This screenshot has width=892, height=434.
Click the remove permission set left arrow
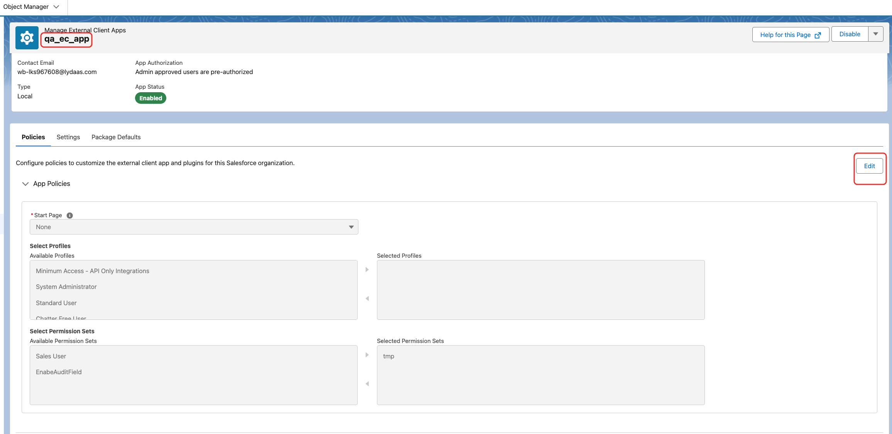coord(367,384)
